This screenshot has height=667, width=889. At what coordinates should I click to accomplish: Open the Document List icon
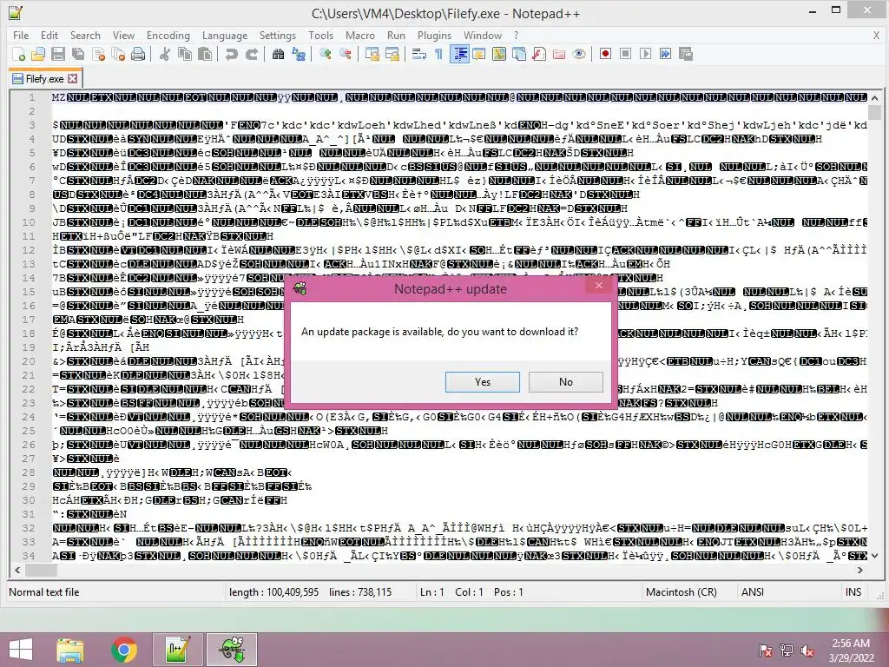pos(519,54)
